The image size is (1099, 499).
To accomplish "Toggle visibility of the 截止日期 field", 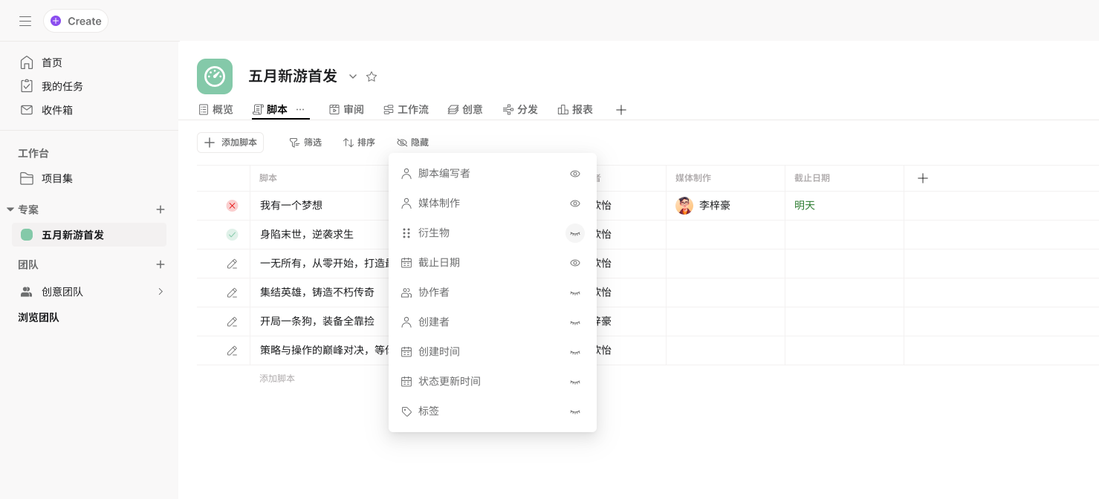I will pyautogui.click(x=574, y=263).
